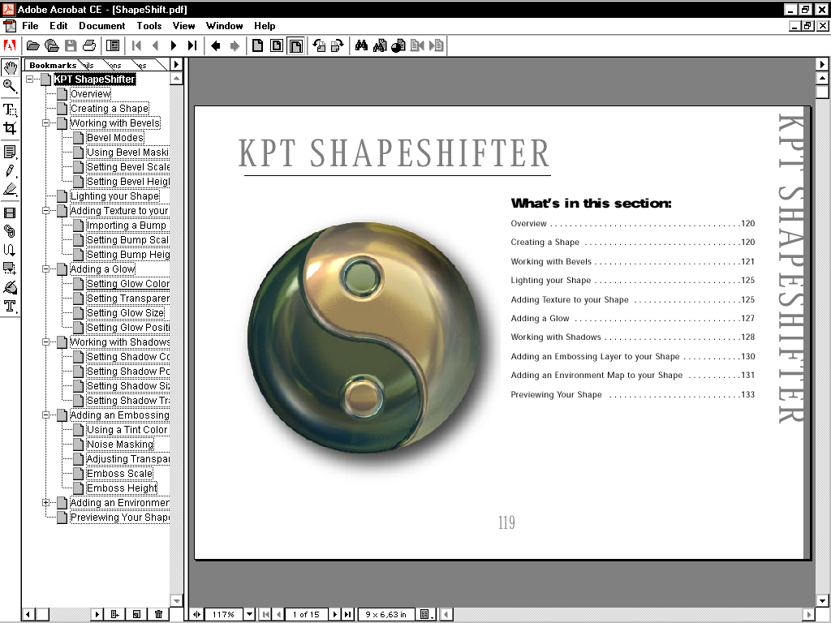Select the Actual Size page icon
This screenshot has width=831, height=623.
tap(257, 46)
